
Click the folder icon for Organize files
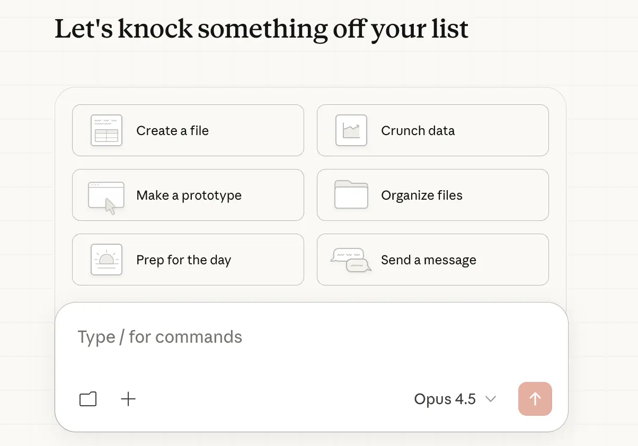pos(351,195)
